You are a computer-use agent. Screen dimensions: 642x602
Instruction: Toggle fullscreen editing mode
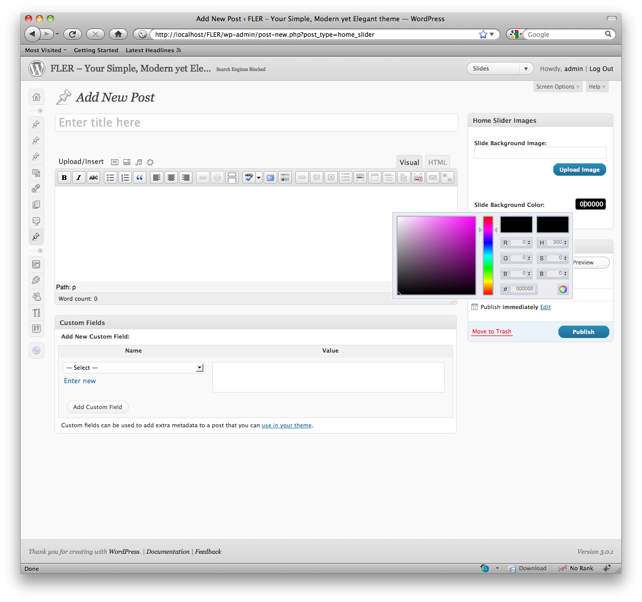[x=270, y=177]
